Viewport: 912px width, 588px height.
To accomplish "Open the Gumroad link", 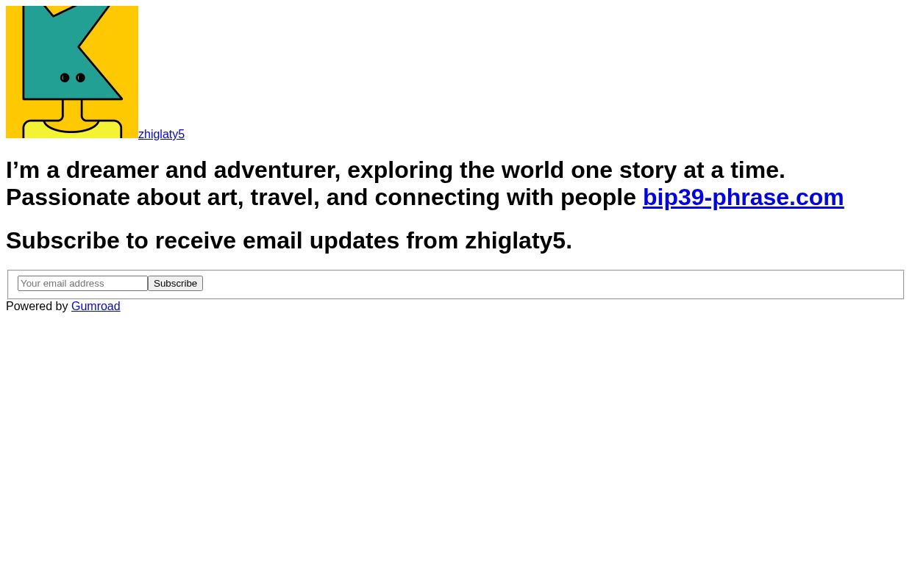I will coord(96,306).
